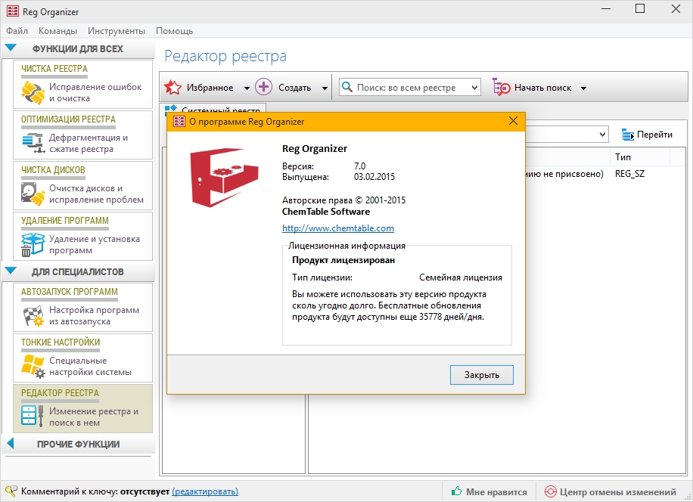Open the Избранное dropdown arrow
The width and height of the screenshot is (693, 502).
point(247,88)
